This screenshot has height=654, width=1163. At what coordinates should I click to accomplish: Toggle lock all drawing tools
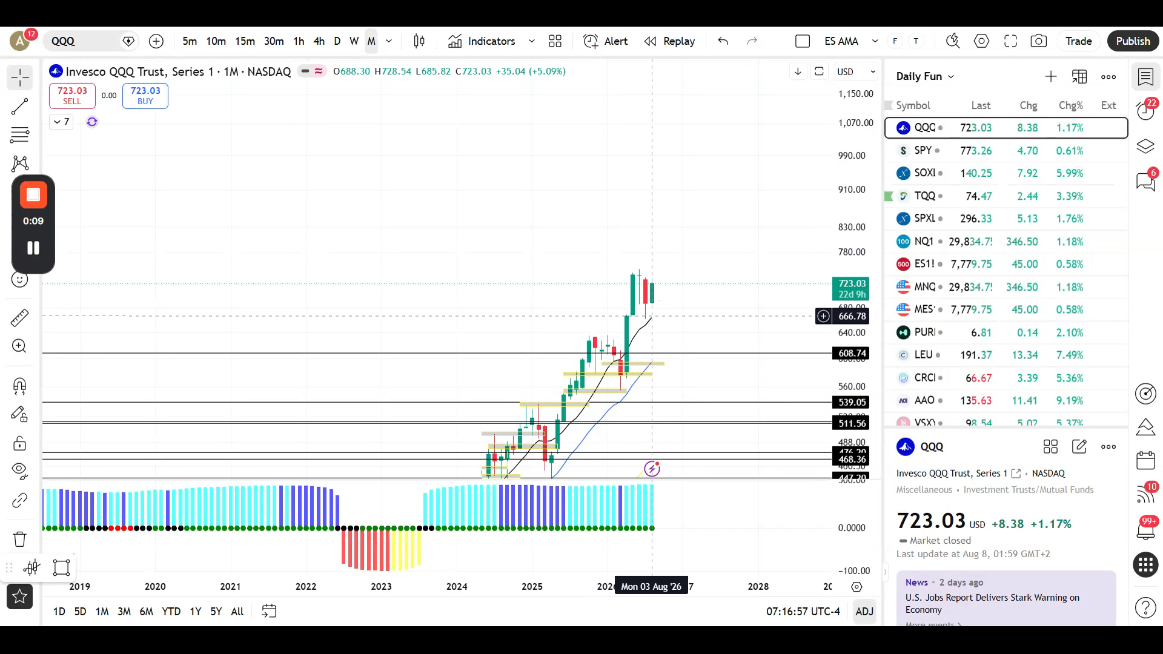[x=19, y=444]
